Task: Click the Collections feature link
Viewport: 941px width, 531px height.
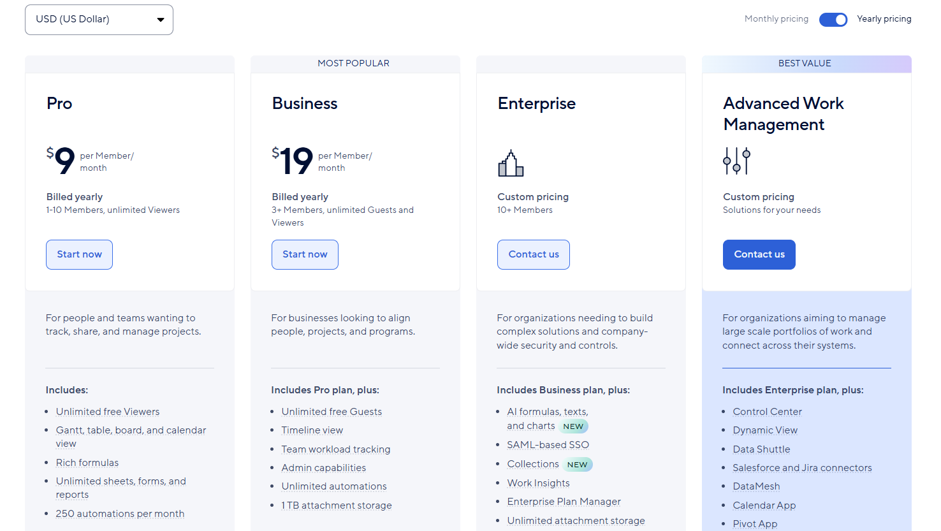Action: (533, 463)
